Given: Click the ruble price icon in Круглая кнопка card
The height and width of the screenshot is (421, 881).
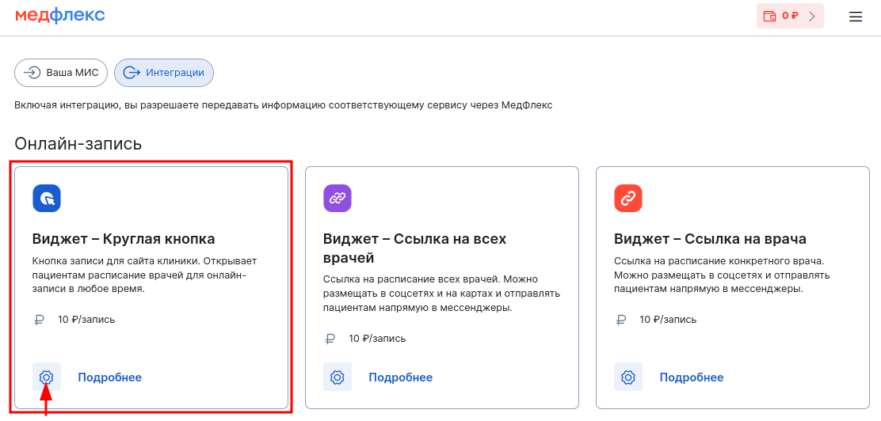Looking at the screenshot, I should coord(40,320).
